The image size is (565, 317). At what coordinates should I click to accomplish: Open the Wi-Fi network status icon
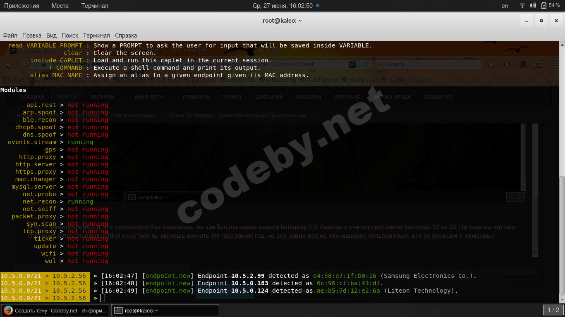pyautogui.click(x=522, y=6)
